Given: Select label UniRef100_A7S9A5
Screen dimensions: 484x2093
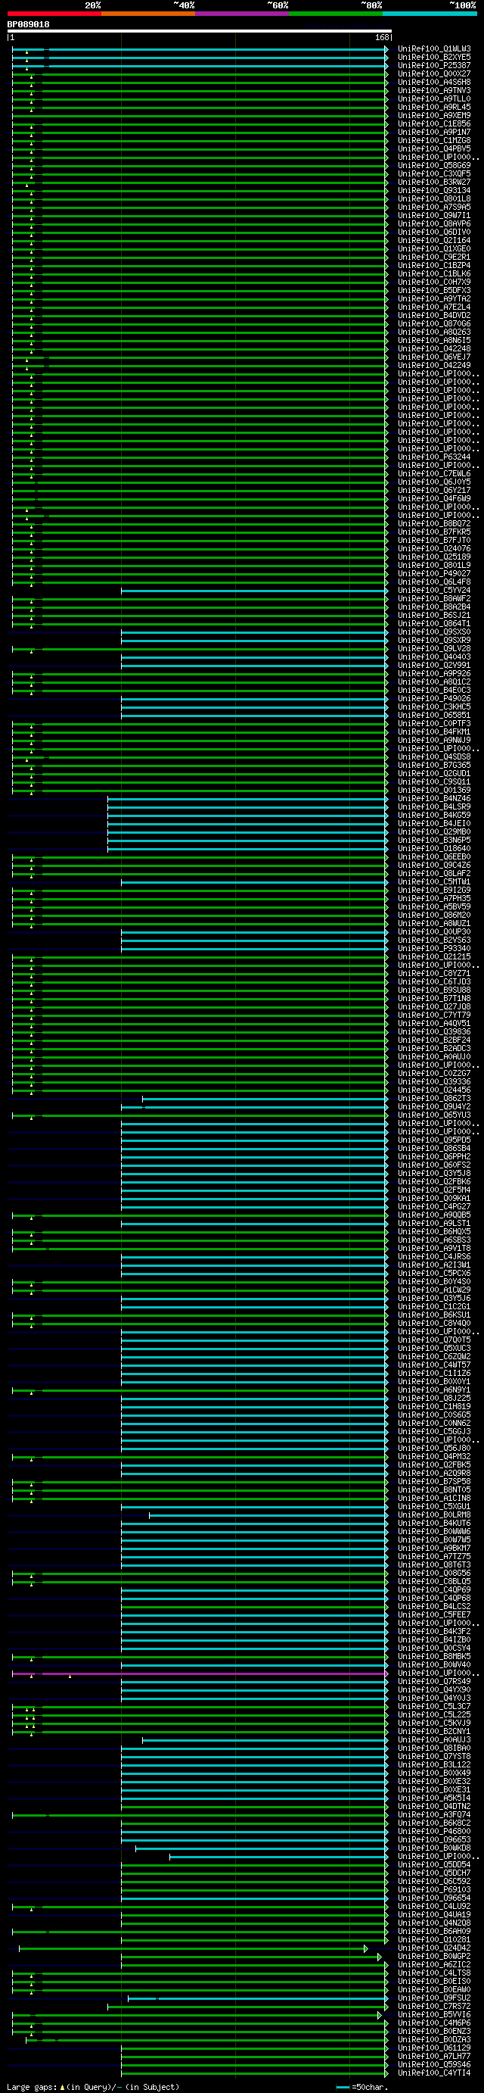Looking at the screenshot, I should (433, 207).
